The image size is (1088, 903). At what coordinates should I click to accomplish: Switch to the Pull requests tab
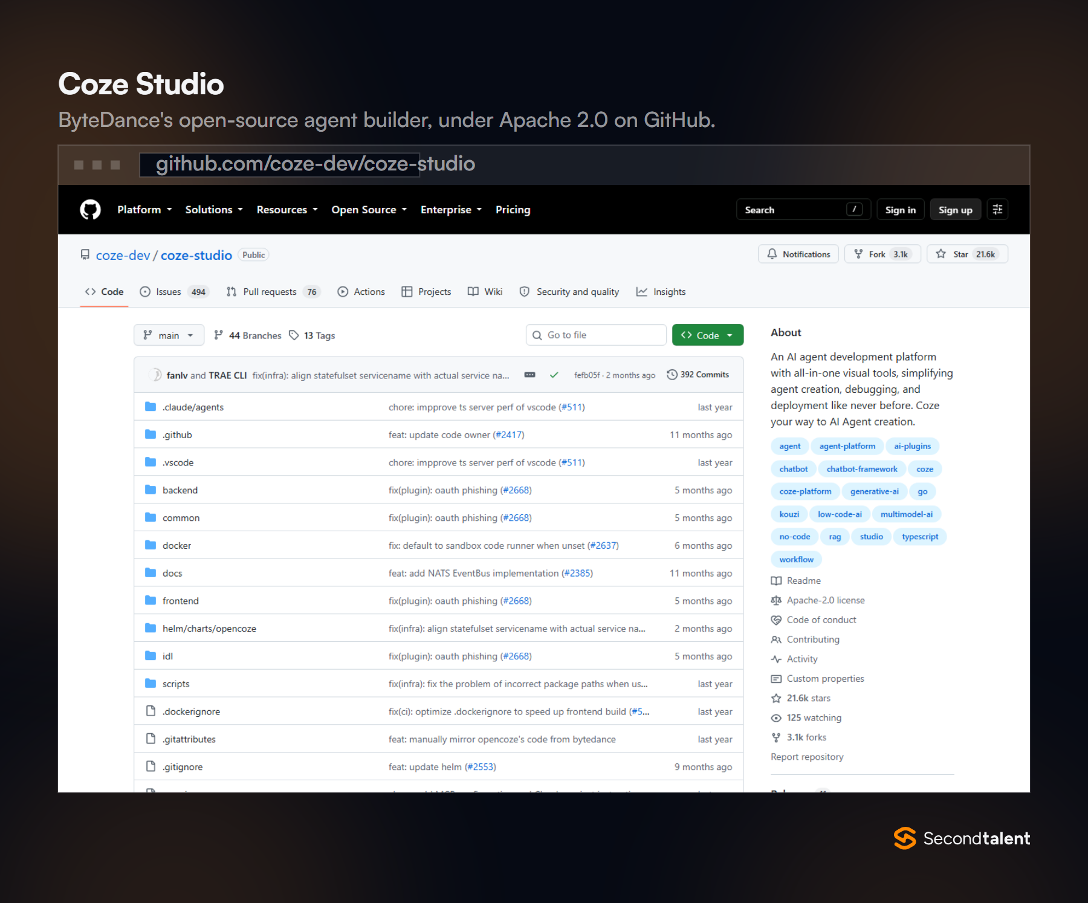273,292
